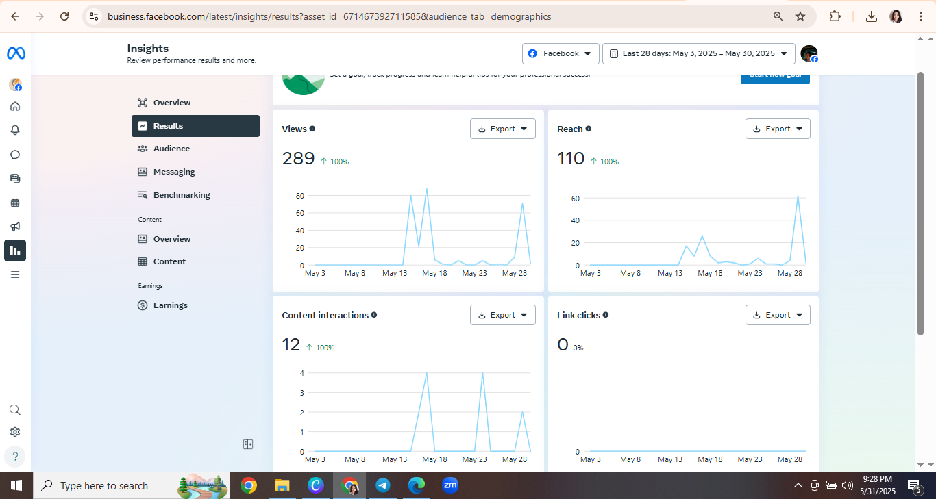Open Chrome three-dot menu

(920, 16)
